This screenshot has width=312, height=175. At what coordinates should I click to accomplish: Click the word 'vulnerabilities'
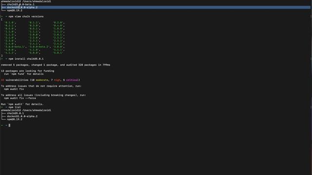point(17,80)
